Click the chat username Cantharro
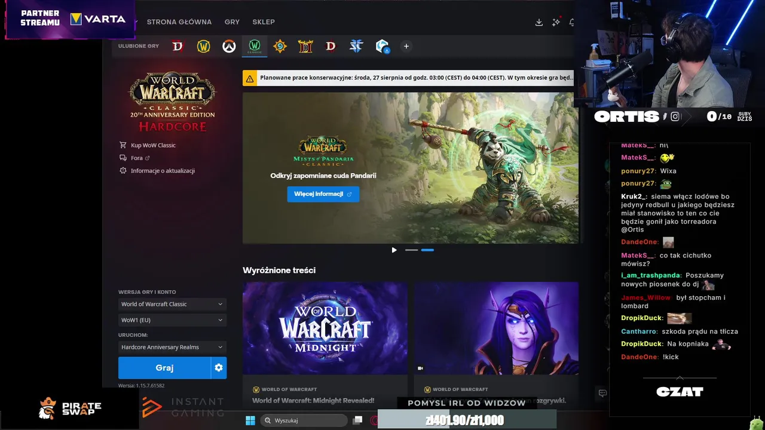The width and height of the screenshot is (765, 430). point(639,331)
